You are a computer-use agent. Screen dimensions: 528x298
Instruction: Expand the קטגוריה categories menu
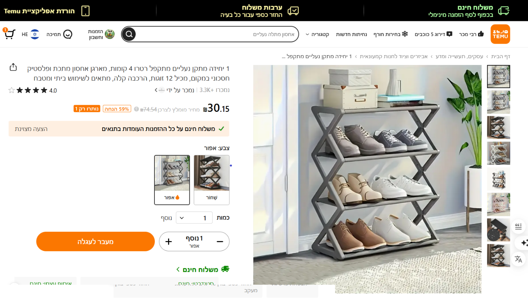317,34
